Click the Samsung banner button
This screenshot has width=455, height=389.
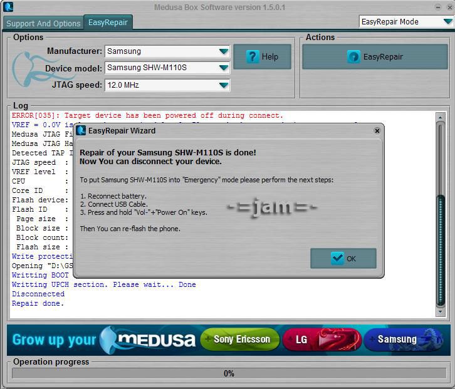pyautogui.click(x=404, y=339)
